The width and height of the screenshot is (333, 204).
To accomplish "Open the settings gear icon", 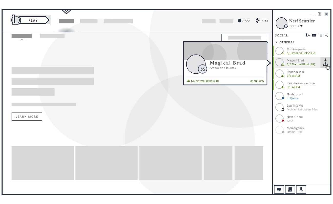I will 319,14.
